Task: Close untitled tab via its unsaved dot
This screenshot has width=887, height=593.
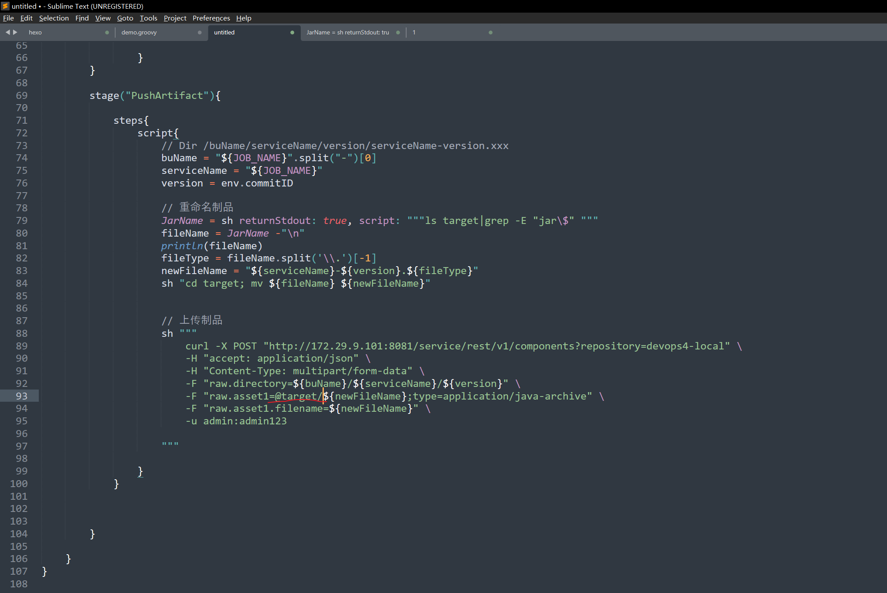Action: tap(292, 32)
